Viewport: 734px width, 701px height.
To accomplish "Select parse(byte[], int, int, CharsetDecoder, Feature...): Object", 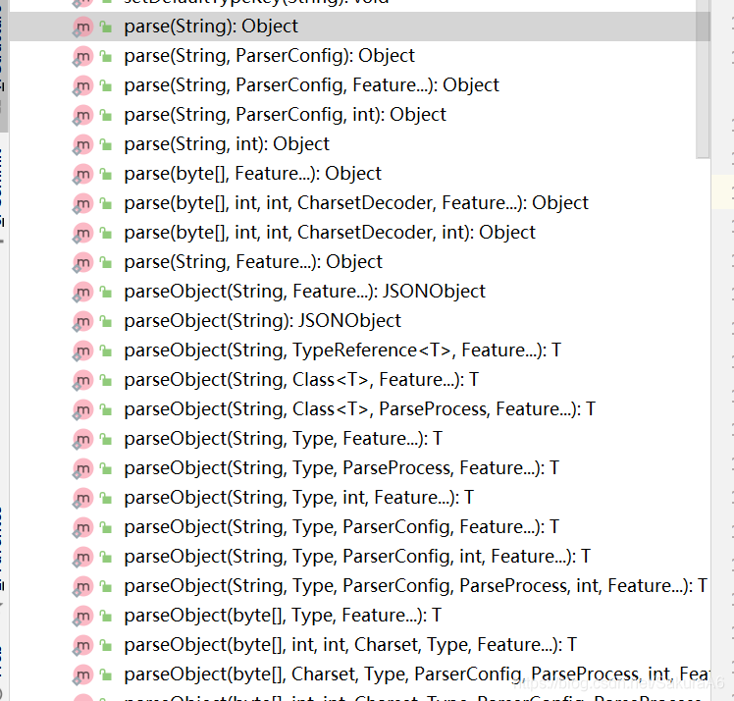I will 356,203.
